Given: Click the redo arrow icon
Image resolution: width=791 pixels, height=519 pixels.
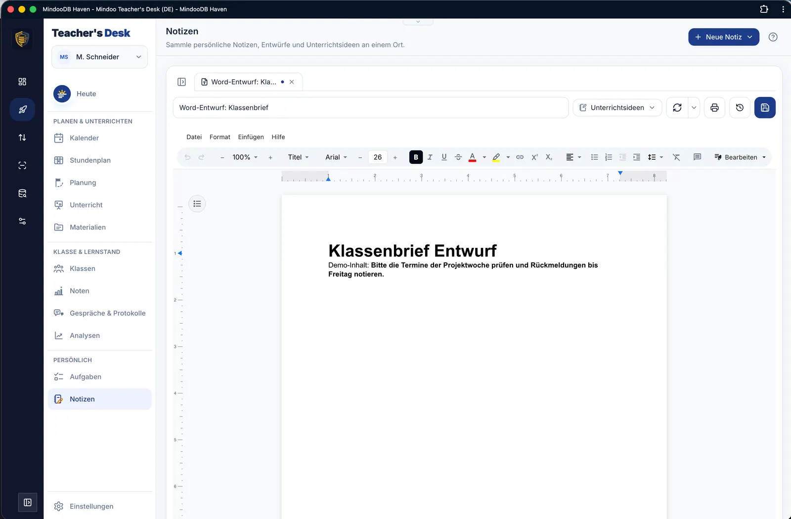Looking at the screenshot, I should click(x=201, y=157).
